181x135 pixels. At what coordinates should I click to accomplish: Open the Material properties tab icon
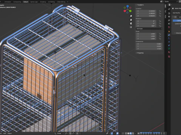(169, 52)
